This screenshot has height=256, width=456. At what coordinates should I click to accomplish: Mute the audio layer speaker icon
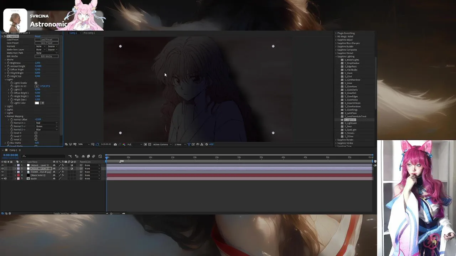tap(5, 178)
